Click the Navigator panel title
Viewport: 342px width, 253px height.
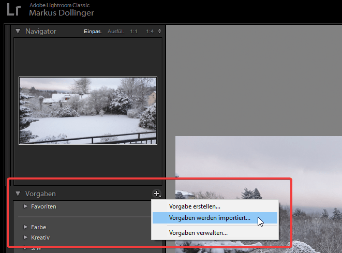pos(41,32)
